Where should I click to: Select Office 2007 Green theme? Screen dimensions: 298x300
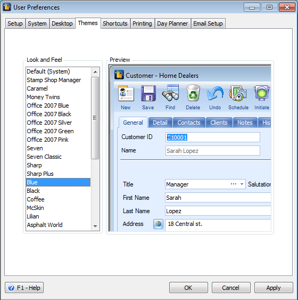tap(58, 131)
